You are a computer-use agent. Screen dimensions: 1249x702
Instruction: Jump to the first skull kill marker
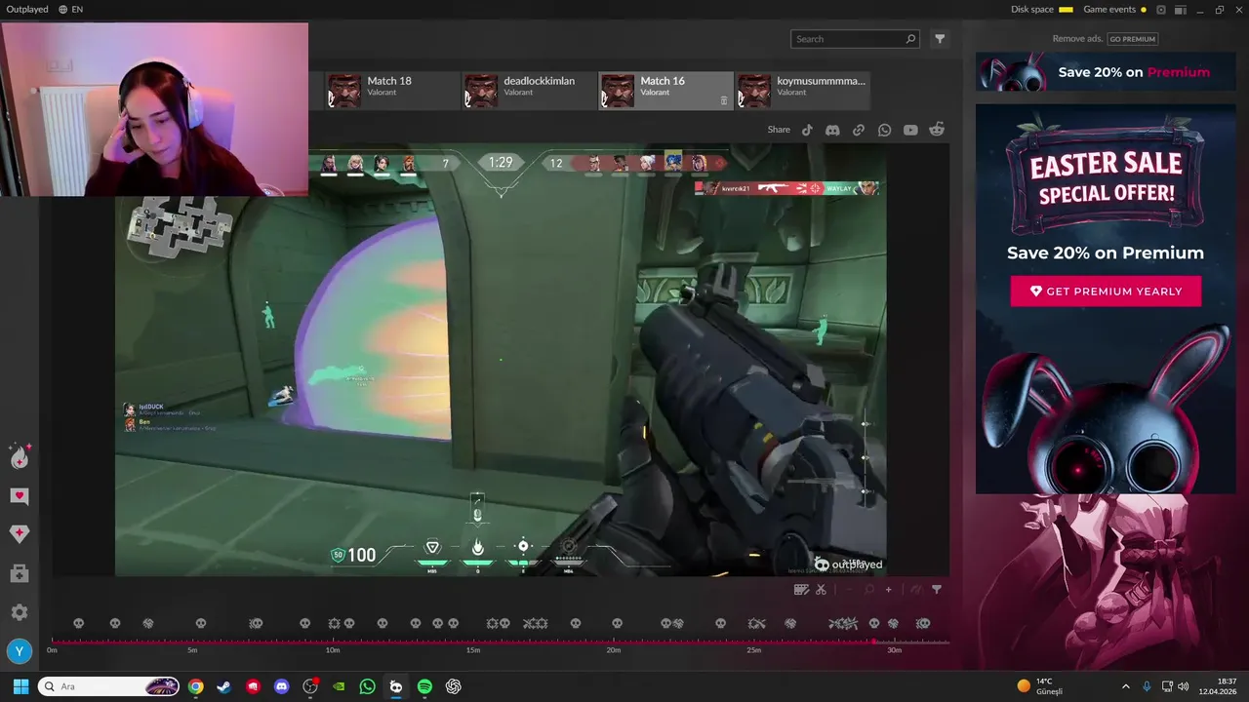79,623
